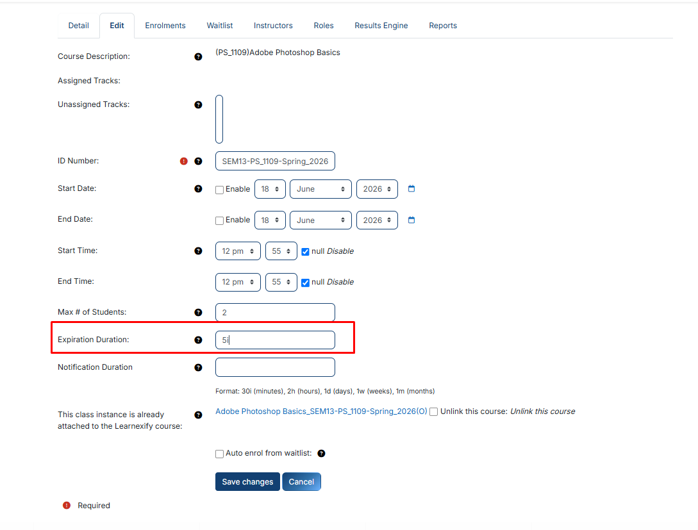The image size is (698, 530).
Task: Open help for Expiration Duration
Action: point(198,340)
